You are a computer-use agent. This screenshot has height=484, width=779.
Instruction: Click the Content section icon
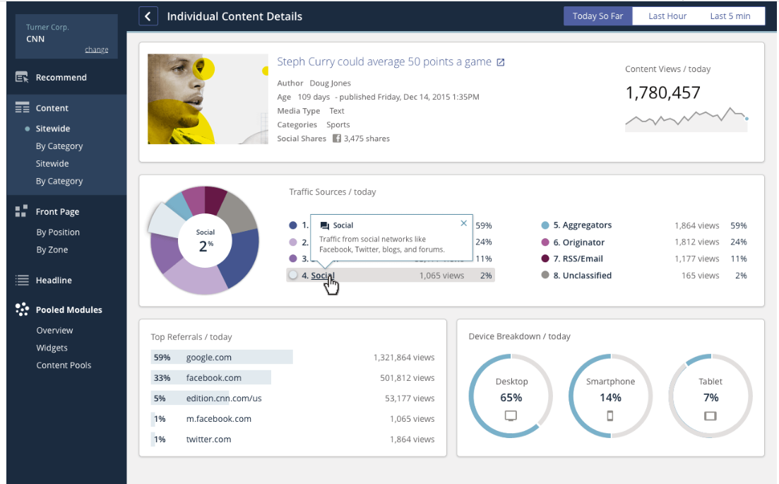pyautogui.click(x=22, y=108)
